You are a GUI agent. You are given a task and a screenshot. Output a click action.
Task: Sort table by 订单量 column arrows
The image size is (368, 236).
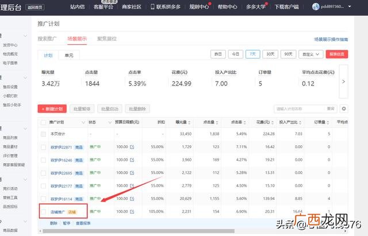pos(328,122)
